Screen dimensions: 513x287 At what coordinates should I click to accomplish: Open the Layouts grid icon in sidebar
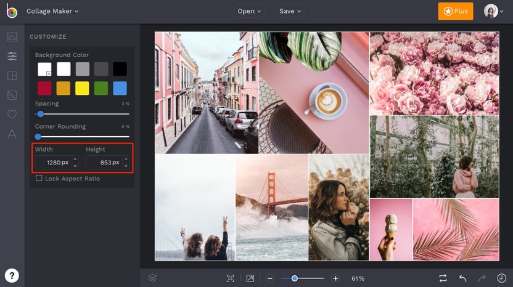click(x=12, y=76)
